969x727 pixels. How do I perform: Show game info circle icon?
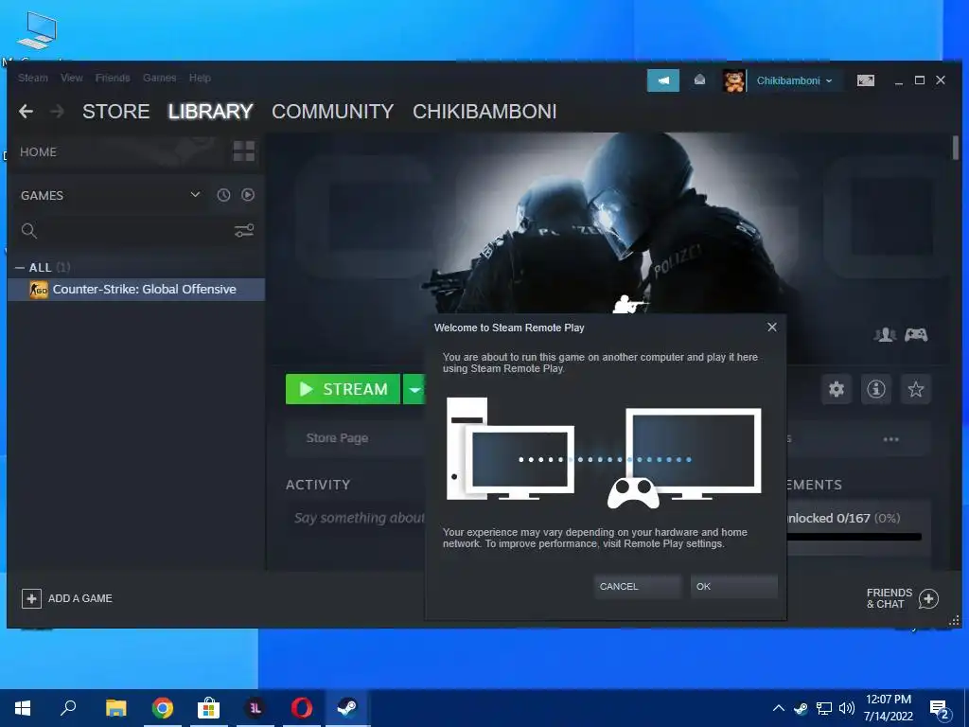875,389
